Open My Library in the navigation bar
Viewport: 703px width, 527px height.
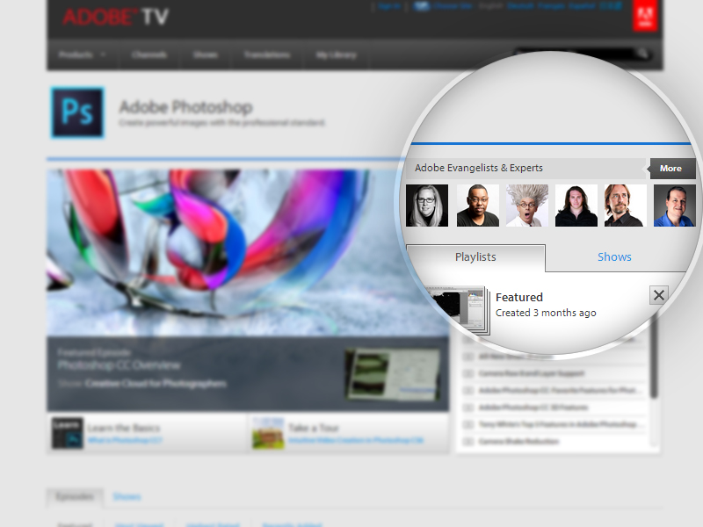click(x=337, y=54)
